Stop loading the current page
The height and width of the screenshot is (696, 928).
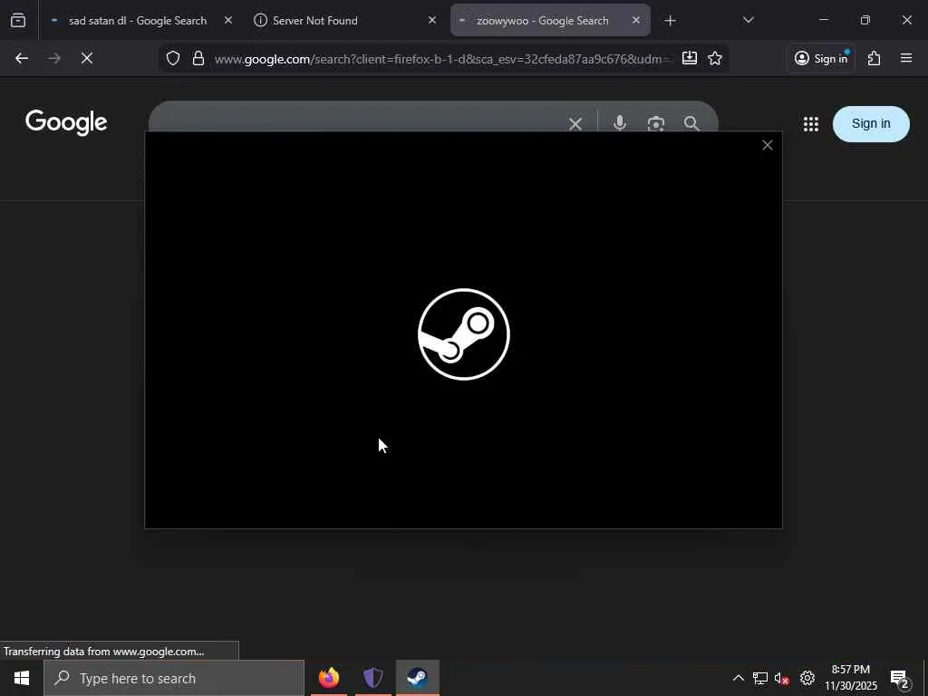pyautogui.click(x=87, y=58)
